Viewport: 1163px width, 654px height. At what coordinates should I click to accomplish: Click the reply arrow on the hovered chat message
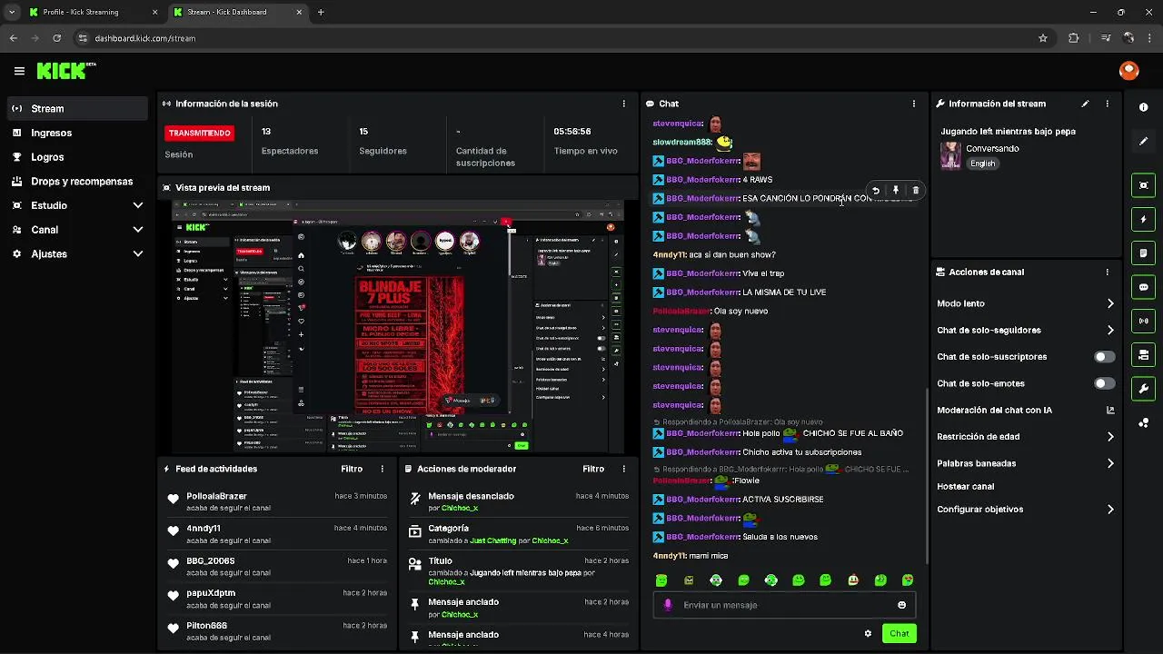(875, 191)
